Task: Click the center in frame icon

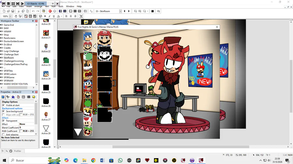Action: click(81, 16)
